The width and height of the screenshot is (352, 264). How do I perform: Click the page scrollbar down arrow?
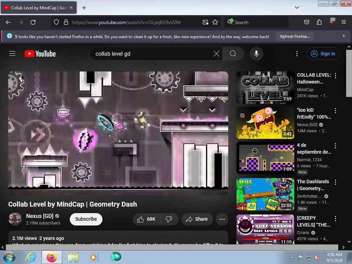tap(349, 242)
